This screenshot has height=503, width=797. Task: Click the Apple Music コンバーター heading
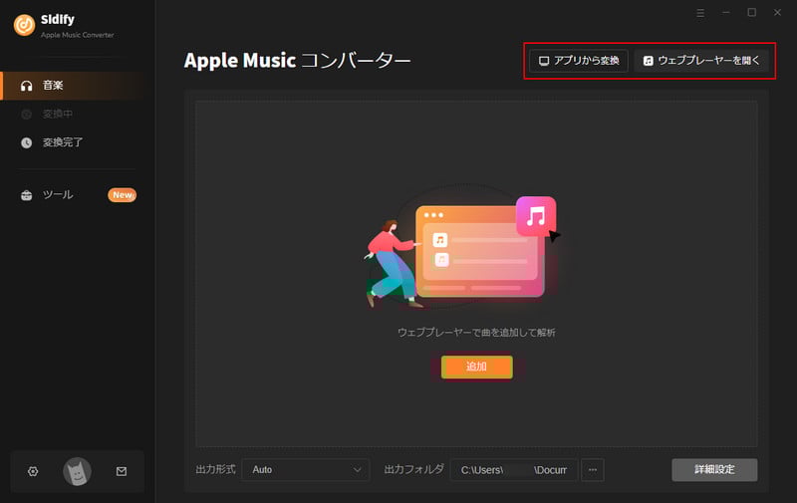[x=297, y=61]
